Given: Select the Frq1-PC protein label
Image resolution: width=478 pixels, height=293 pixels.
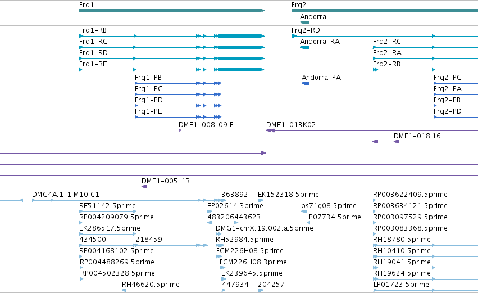Looking at the screenshot, I should pos(148,89).
